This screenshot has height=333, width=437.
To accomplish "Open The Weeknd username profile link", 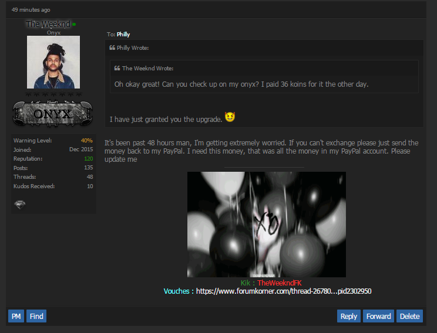I will (48, 24).
